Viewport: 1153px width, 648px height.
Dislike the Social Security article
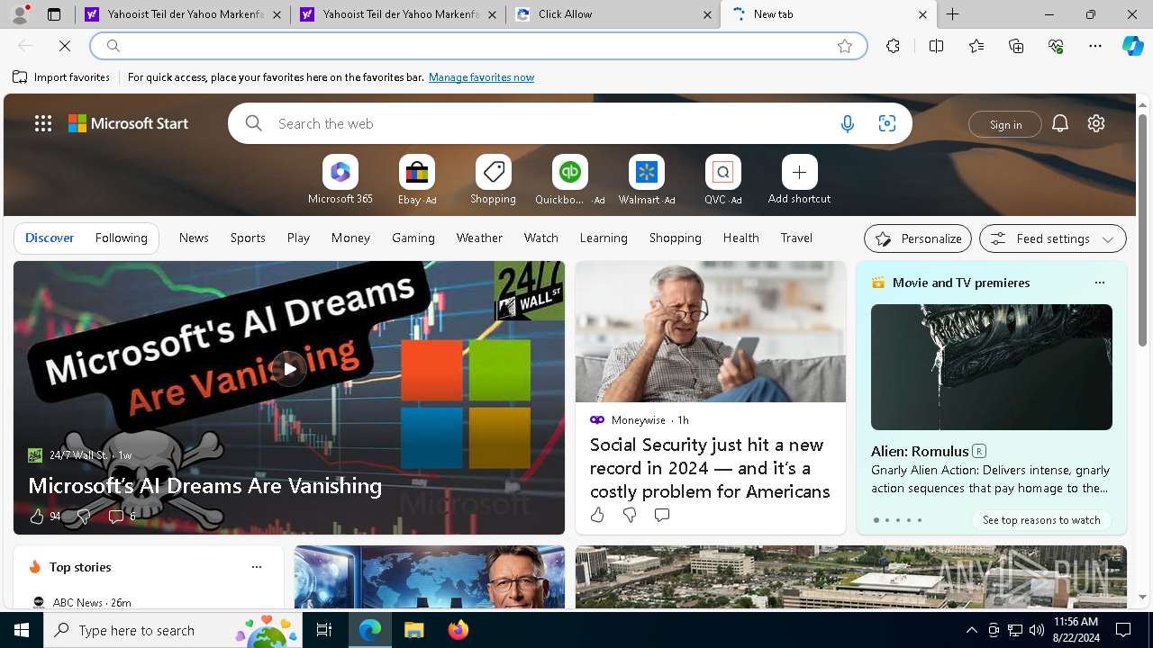[x=630, y=515]
